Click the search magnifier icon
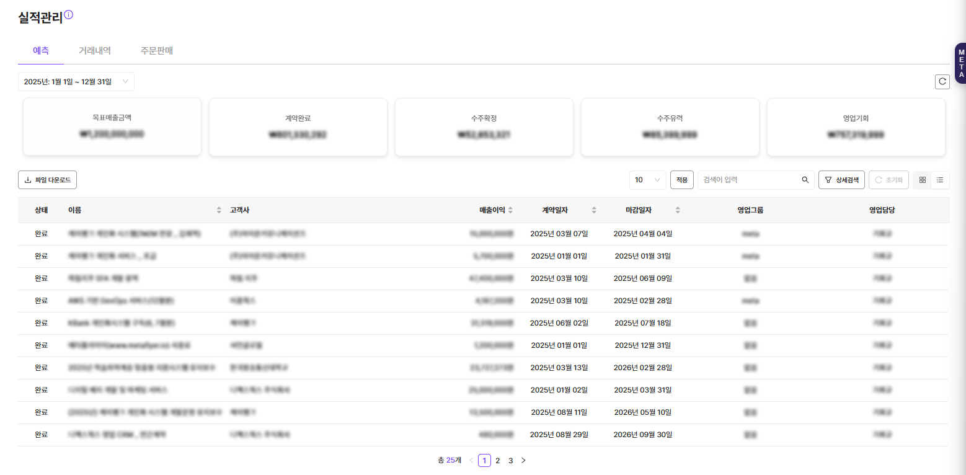This screenshot has height=475, width=966. (805, 180)
